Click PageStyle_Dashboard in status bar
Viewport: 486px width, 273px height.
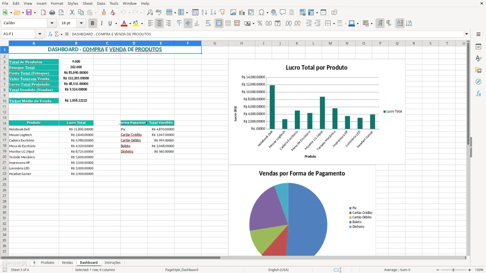[182, 270]
